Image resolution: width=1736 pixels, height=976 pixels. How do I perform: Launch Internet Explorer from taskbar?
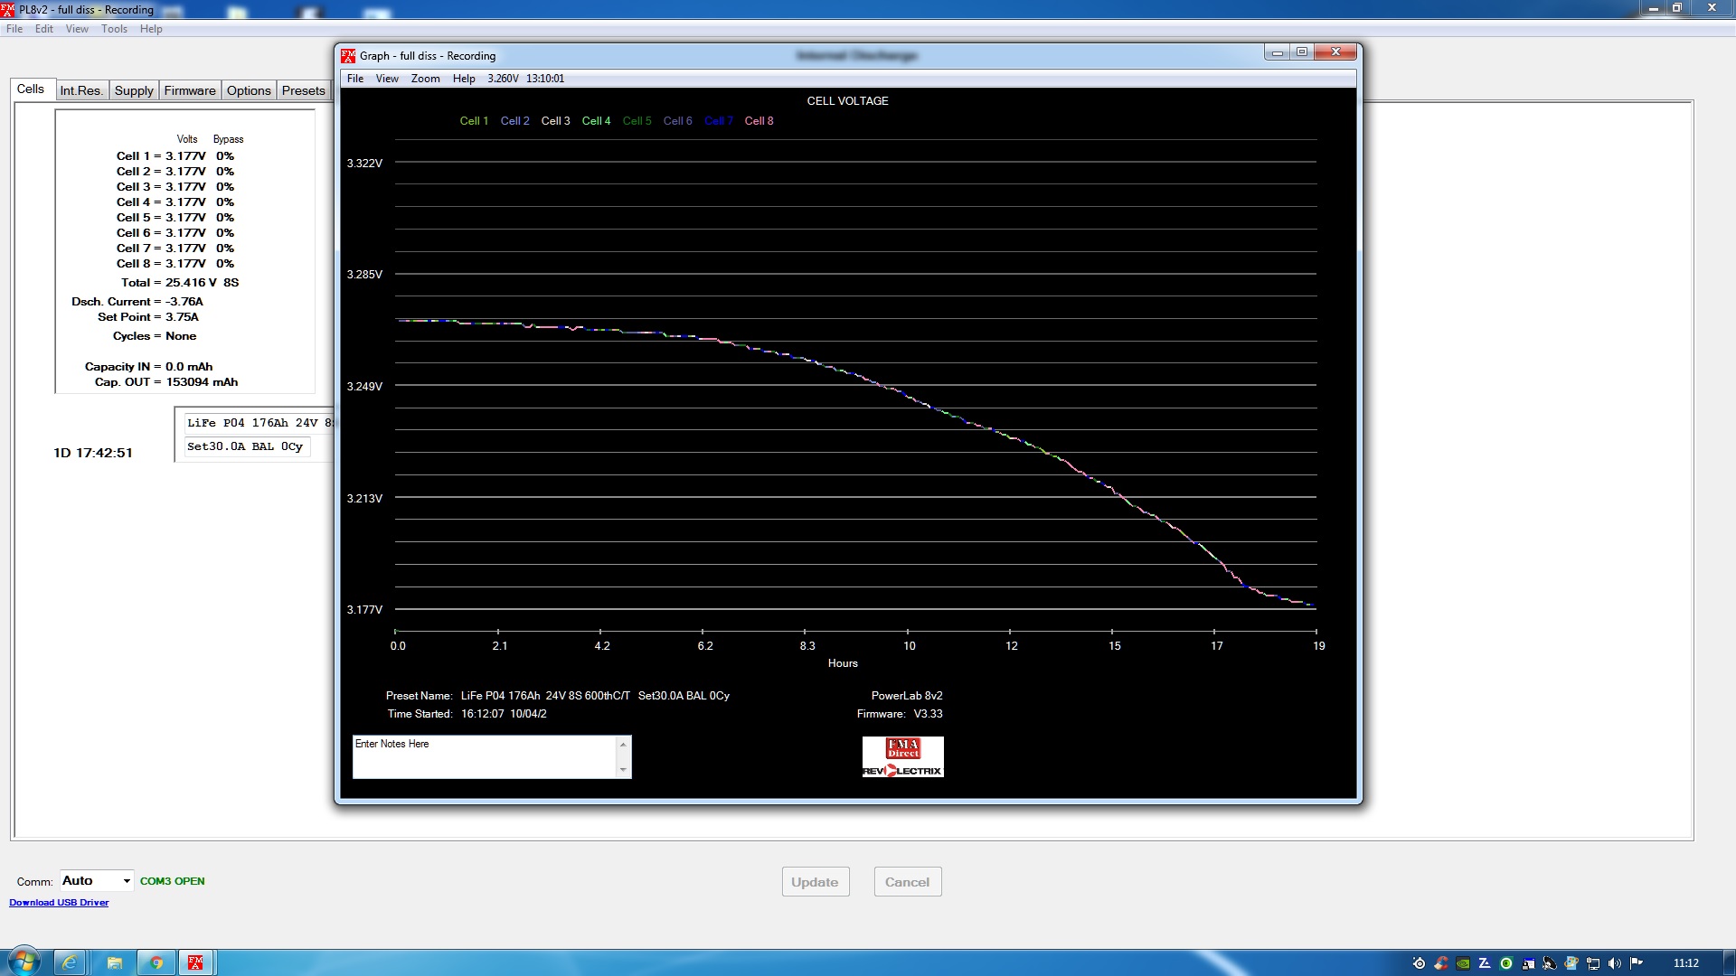click(x=69, y=962)
